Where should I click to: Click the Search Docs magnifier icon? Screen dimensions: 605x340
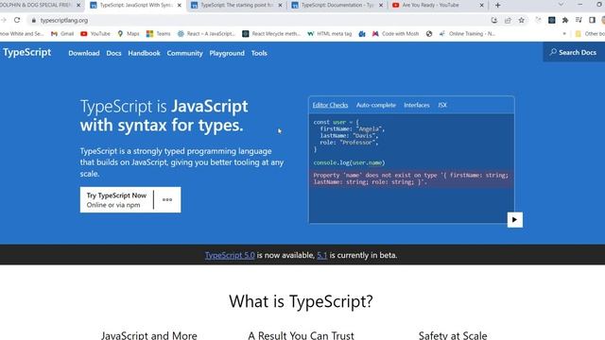pos(553,52)
